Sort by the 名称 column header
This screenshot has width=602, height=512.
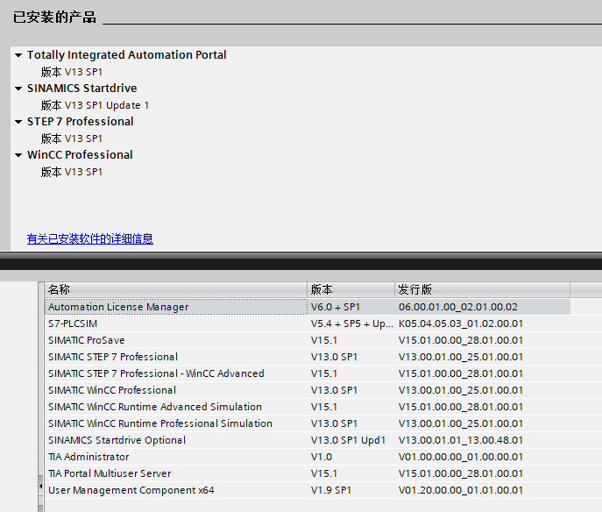pos(175,289)
